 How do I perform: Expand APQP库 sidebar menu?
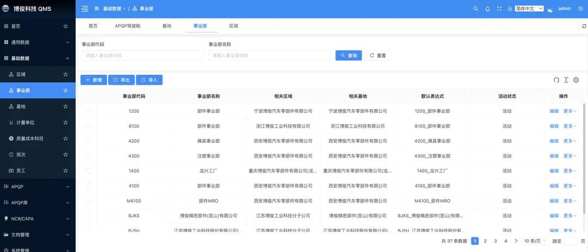click(x=38, y=203)
